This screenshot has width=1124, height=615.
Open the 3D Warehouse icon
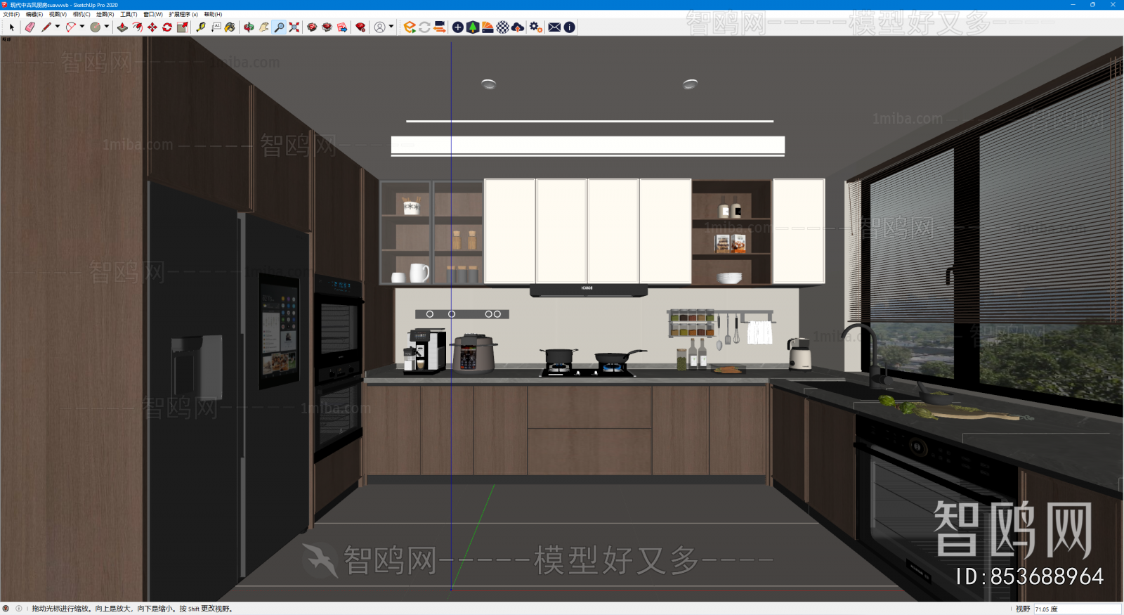[x=312, y=27]
